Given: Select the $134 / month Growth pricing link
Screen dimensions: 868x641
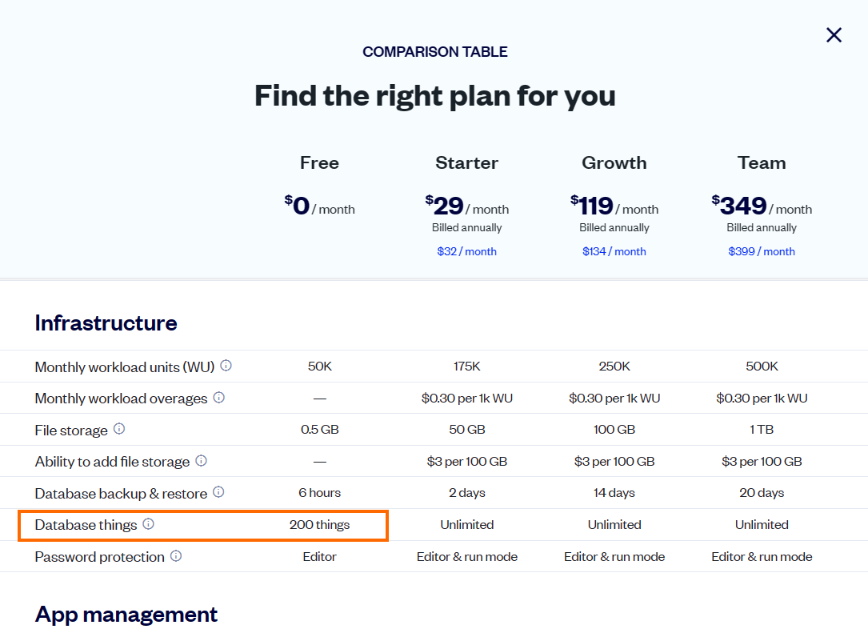Looking at the screenshot, I should [x=614, y=251].
